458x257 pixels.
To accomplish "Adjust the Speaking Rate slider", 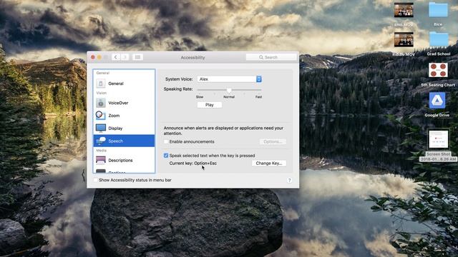I will point(229,90).
